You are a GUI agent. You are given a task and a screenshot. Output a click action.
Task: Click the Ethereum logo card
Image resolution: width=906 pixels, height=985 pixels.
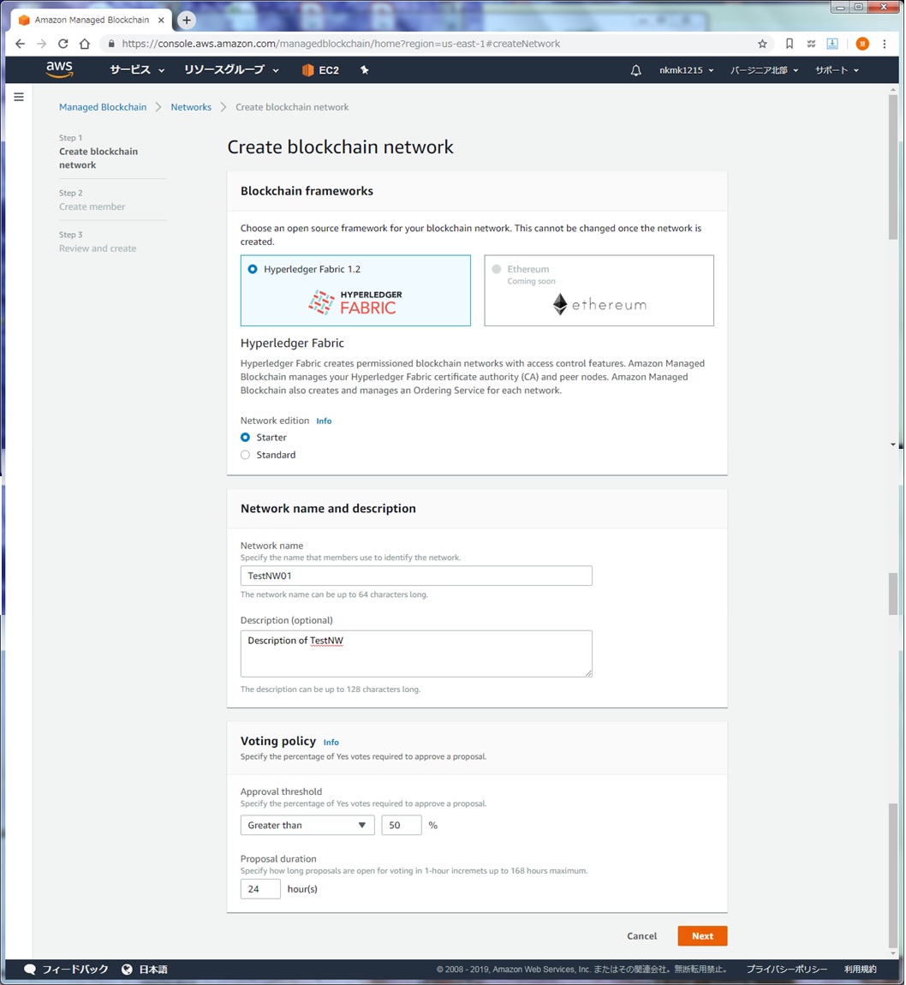click(599, 290)
